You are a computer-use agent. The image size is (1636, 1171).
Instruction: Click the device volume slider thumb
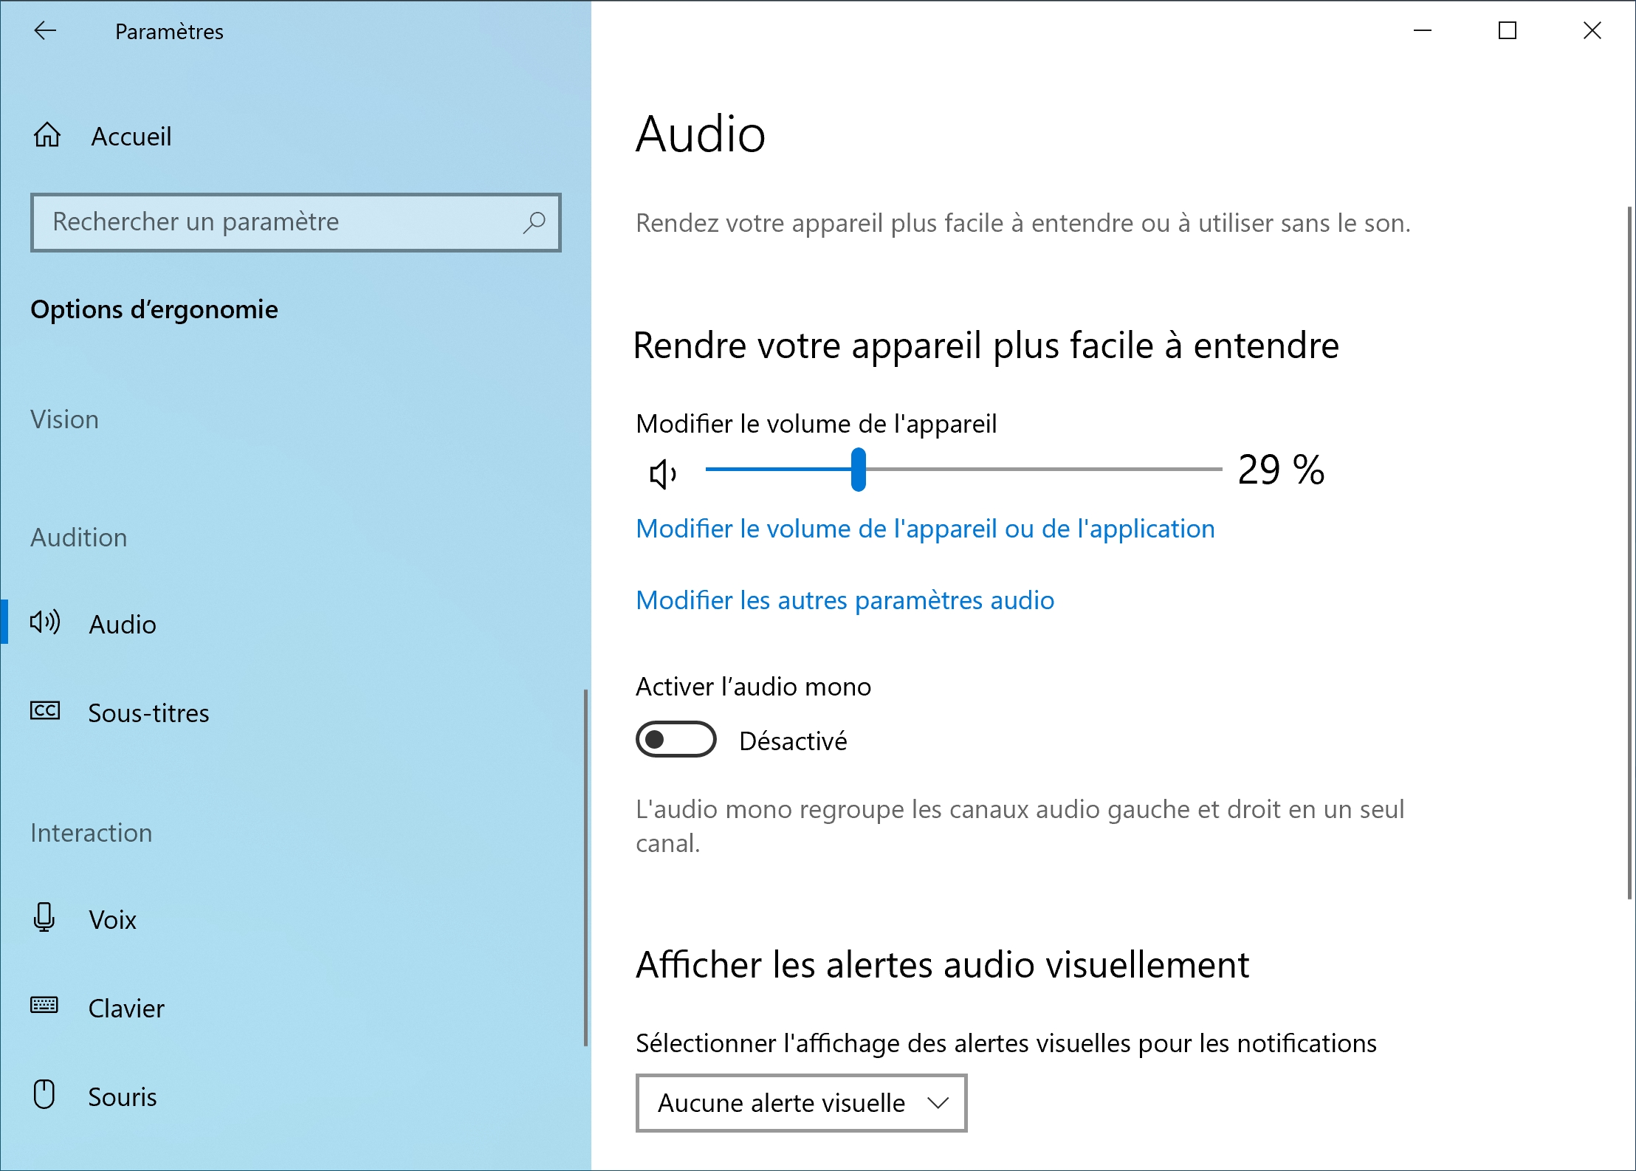[x=858, y=470]
